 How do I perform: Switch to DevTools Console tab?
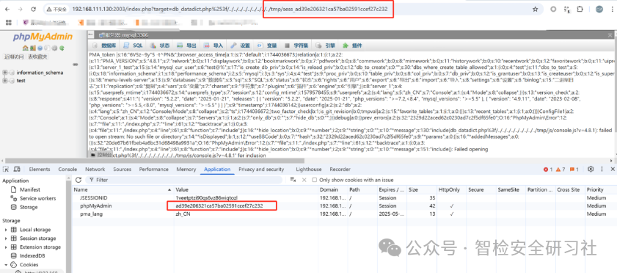[x=67, y=169]
